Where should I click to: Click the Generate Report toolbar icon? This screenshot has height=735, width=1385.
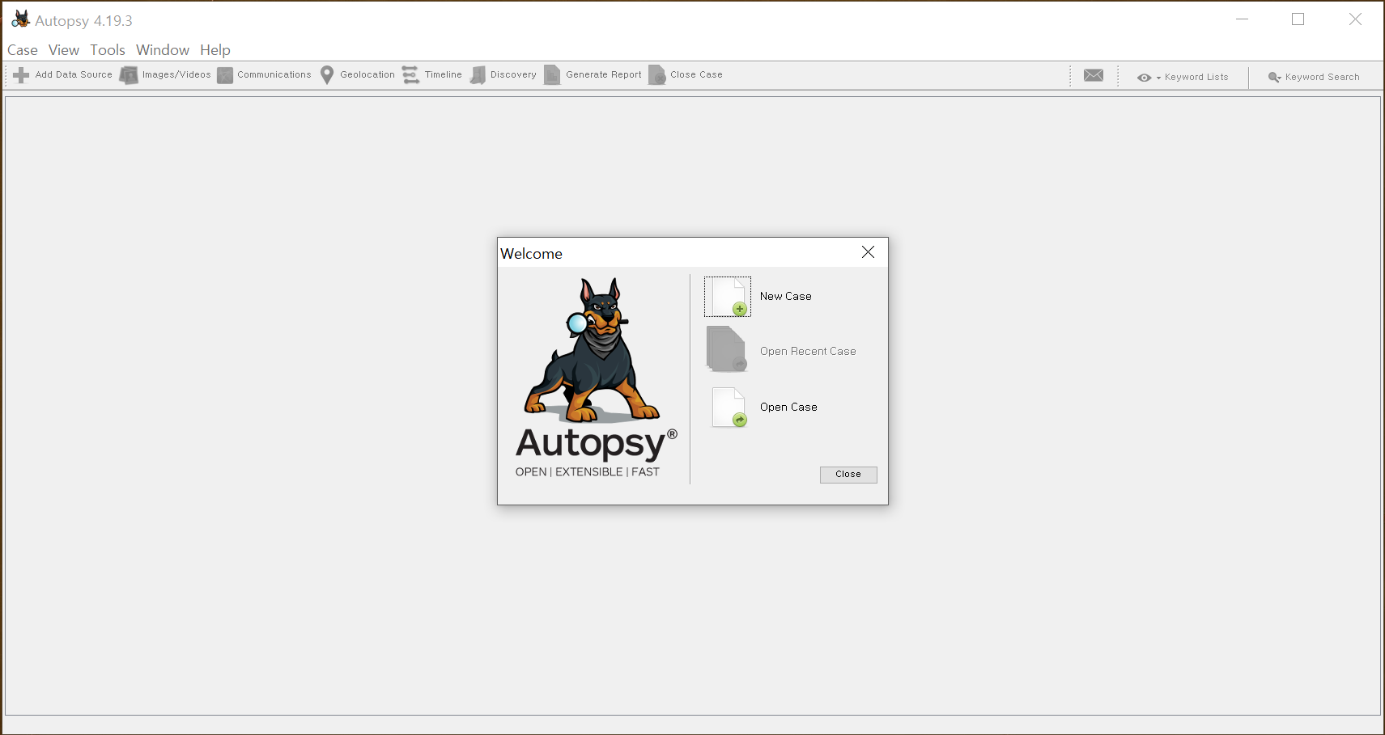pyautogui.click(x=552, y=75)
